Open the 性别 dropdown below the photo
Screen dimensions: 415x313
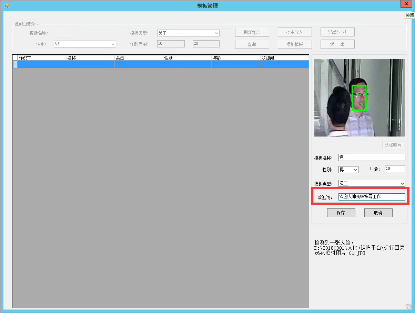pyautogui.click(x=348, y=170)
